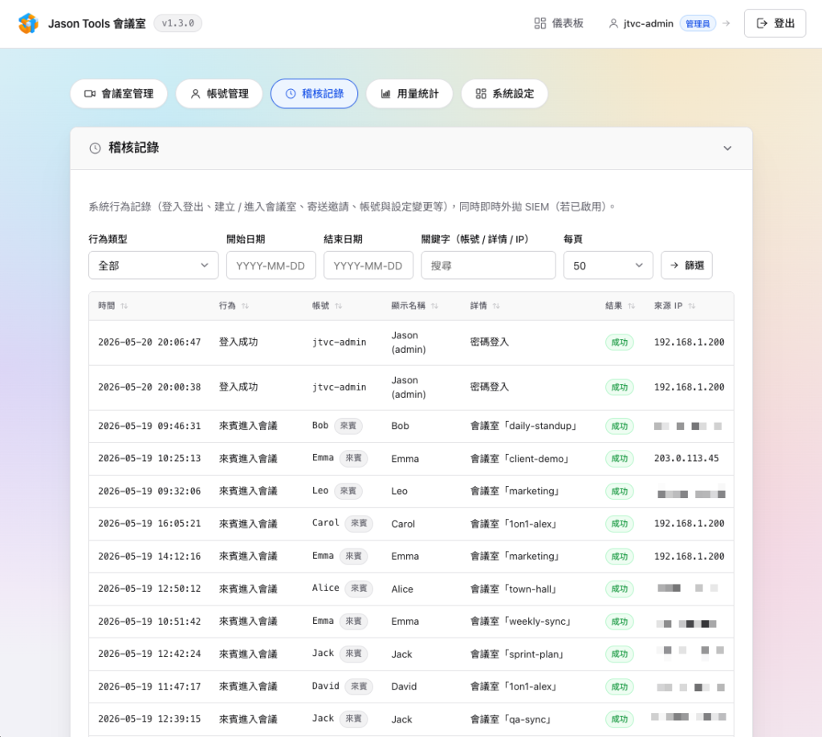822x737 pixels.
Task: Click 會議室「town-hall」detail cell
Action: [513, 589]
